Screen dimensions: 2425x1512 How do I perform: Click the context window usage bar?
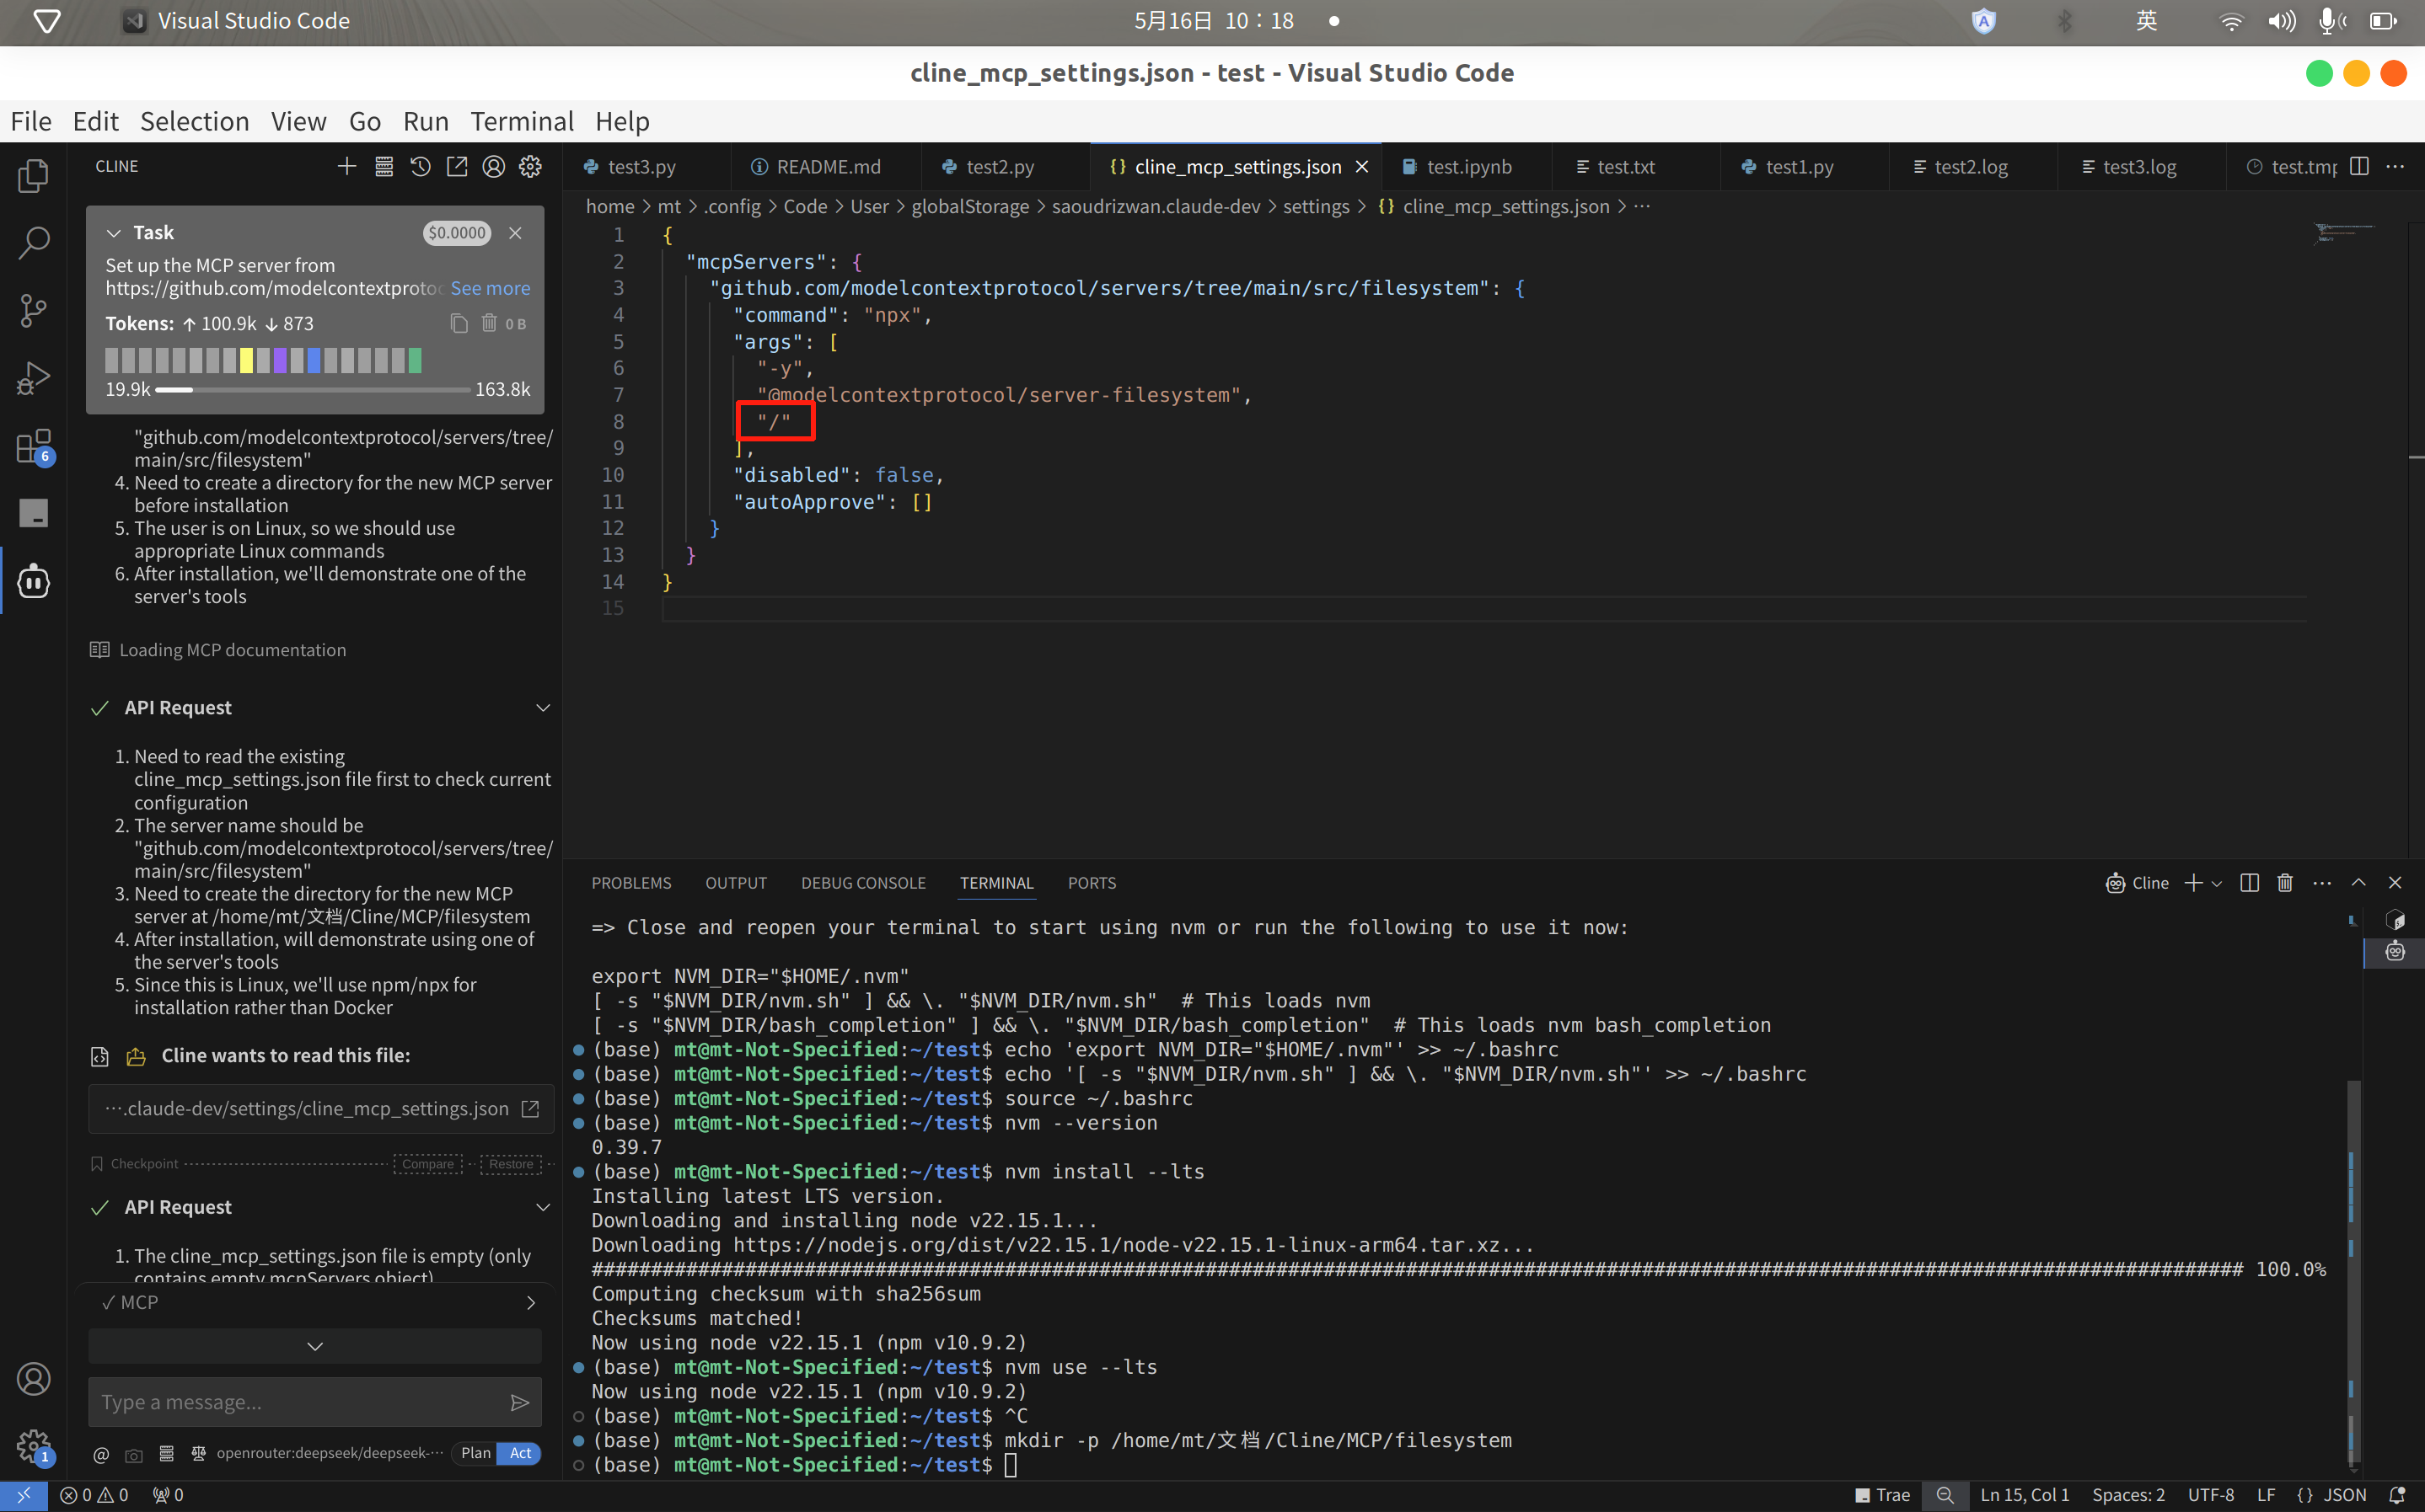point(312,390)
